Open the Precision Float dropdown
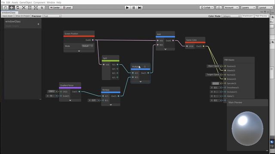275x154 pixels. click(52, 16)
